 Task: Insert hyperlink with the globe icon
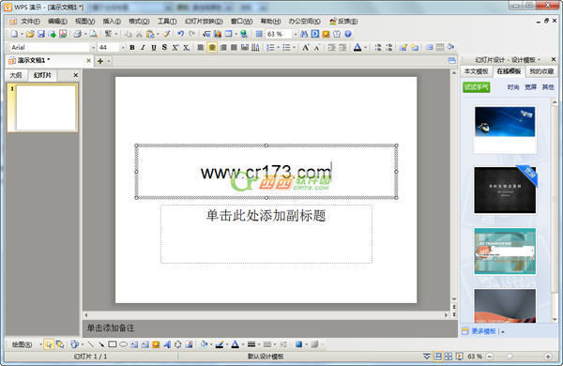coord(244,34)
